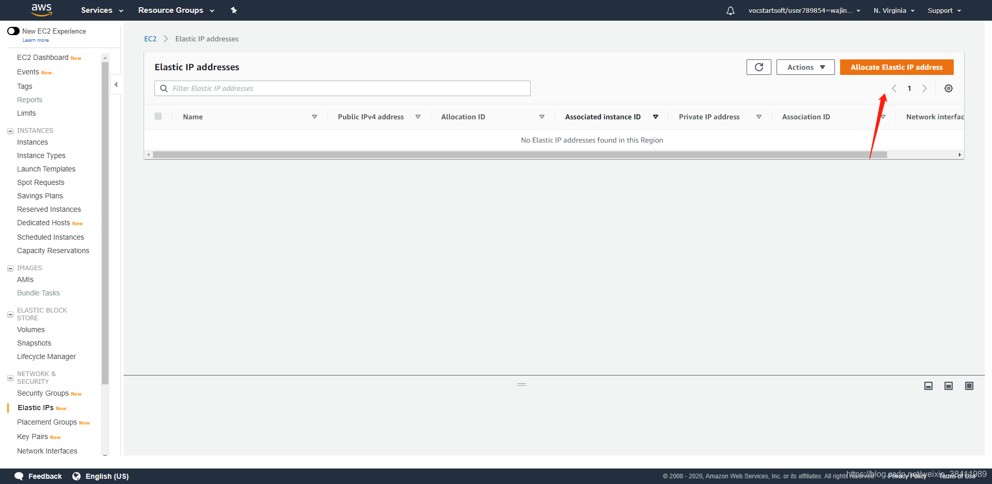The image size is (992, 484).
Task: Open Volumes in sidebar
Action: pyautogui.click(x=31, y=330)
